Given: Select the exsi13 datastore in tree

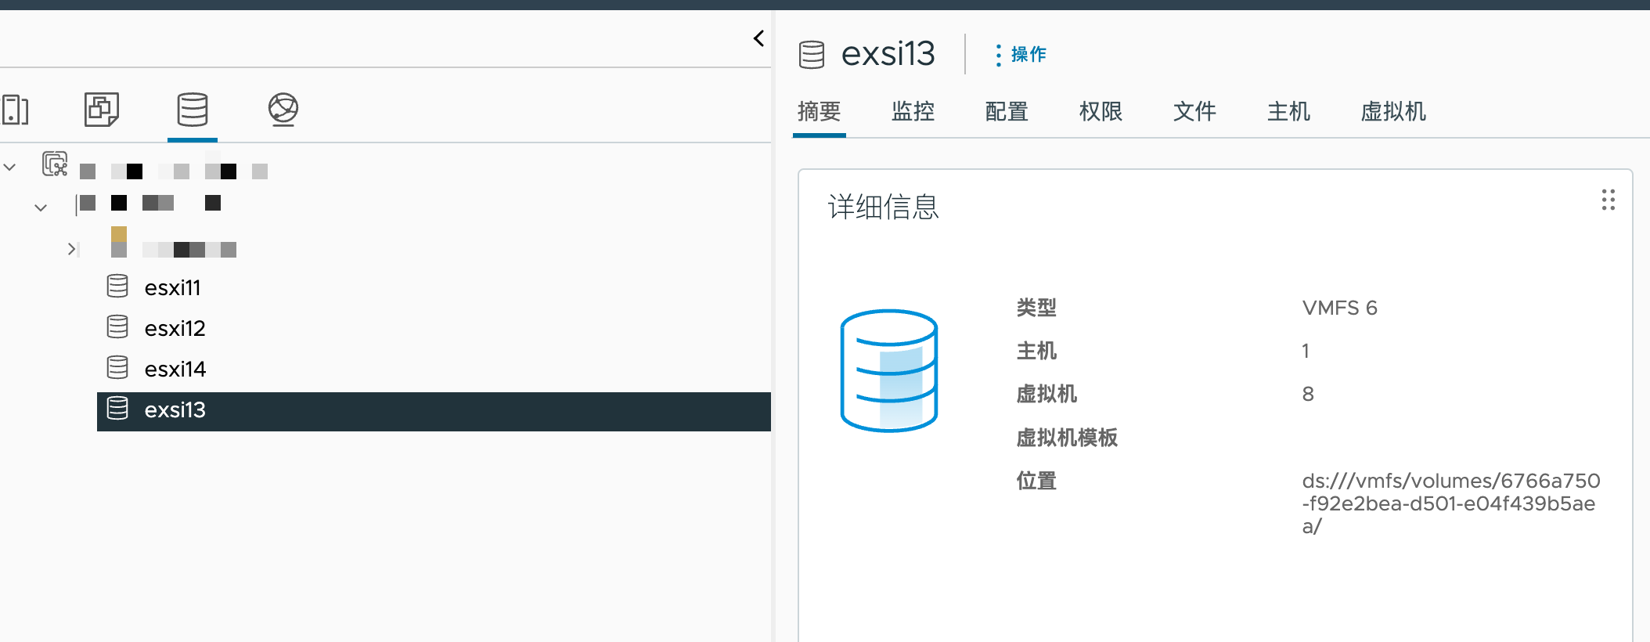Looking at the screenshot, I should [x=434, y=411].
